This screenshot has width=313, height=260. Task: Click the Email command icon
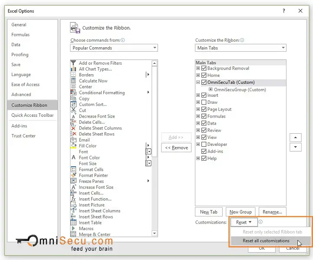[73, 140]
